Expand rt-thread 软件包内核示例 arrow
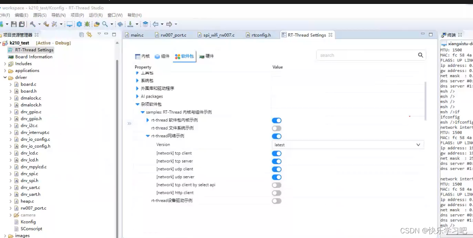 click(x=148, y=120)
